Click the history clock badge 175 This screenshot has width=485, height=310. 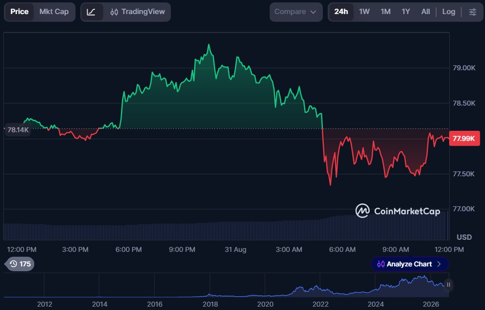coord(20,264)
